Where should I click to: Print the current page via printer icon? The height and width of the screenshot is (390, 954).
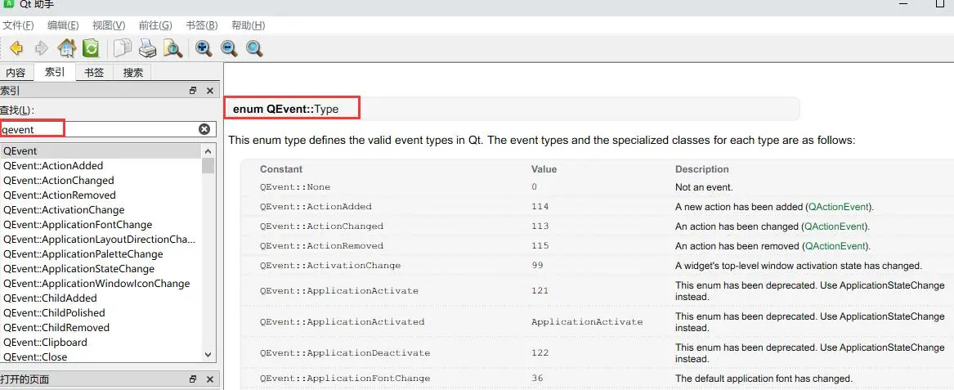pos(147,48)
